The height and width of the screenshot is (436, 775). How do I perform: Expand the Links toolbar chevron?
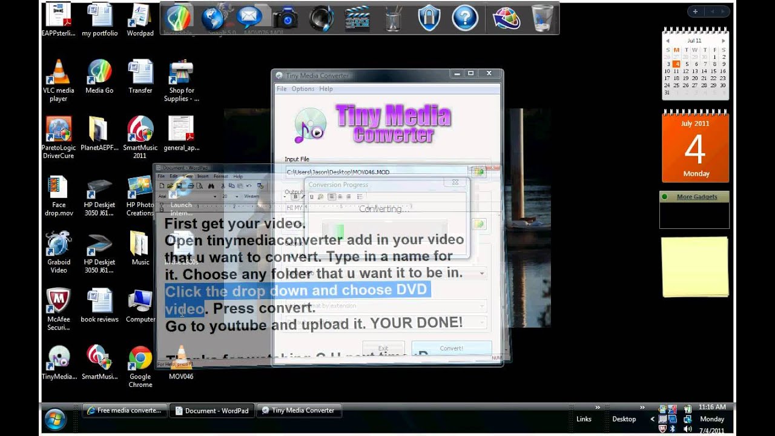click(598, 408)
